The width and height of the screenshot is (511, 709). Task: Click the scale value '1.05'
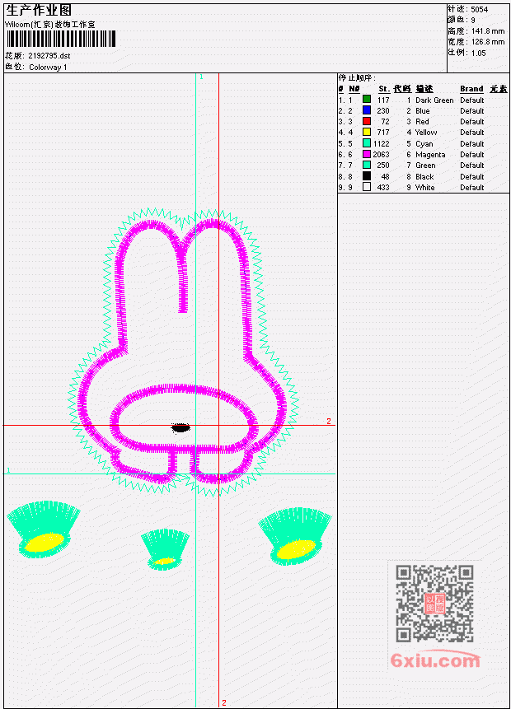click(478, 53)
